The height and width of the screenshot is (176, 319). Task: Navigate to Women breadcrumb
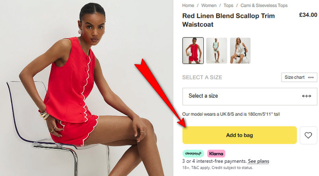(x=209, y=6)
